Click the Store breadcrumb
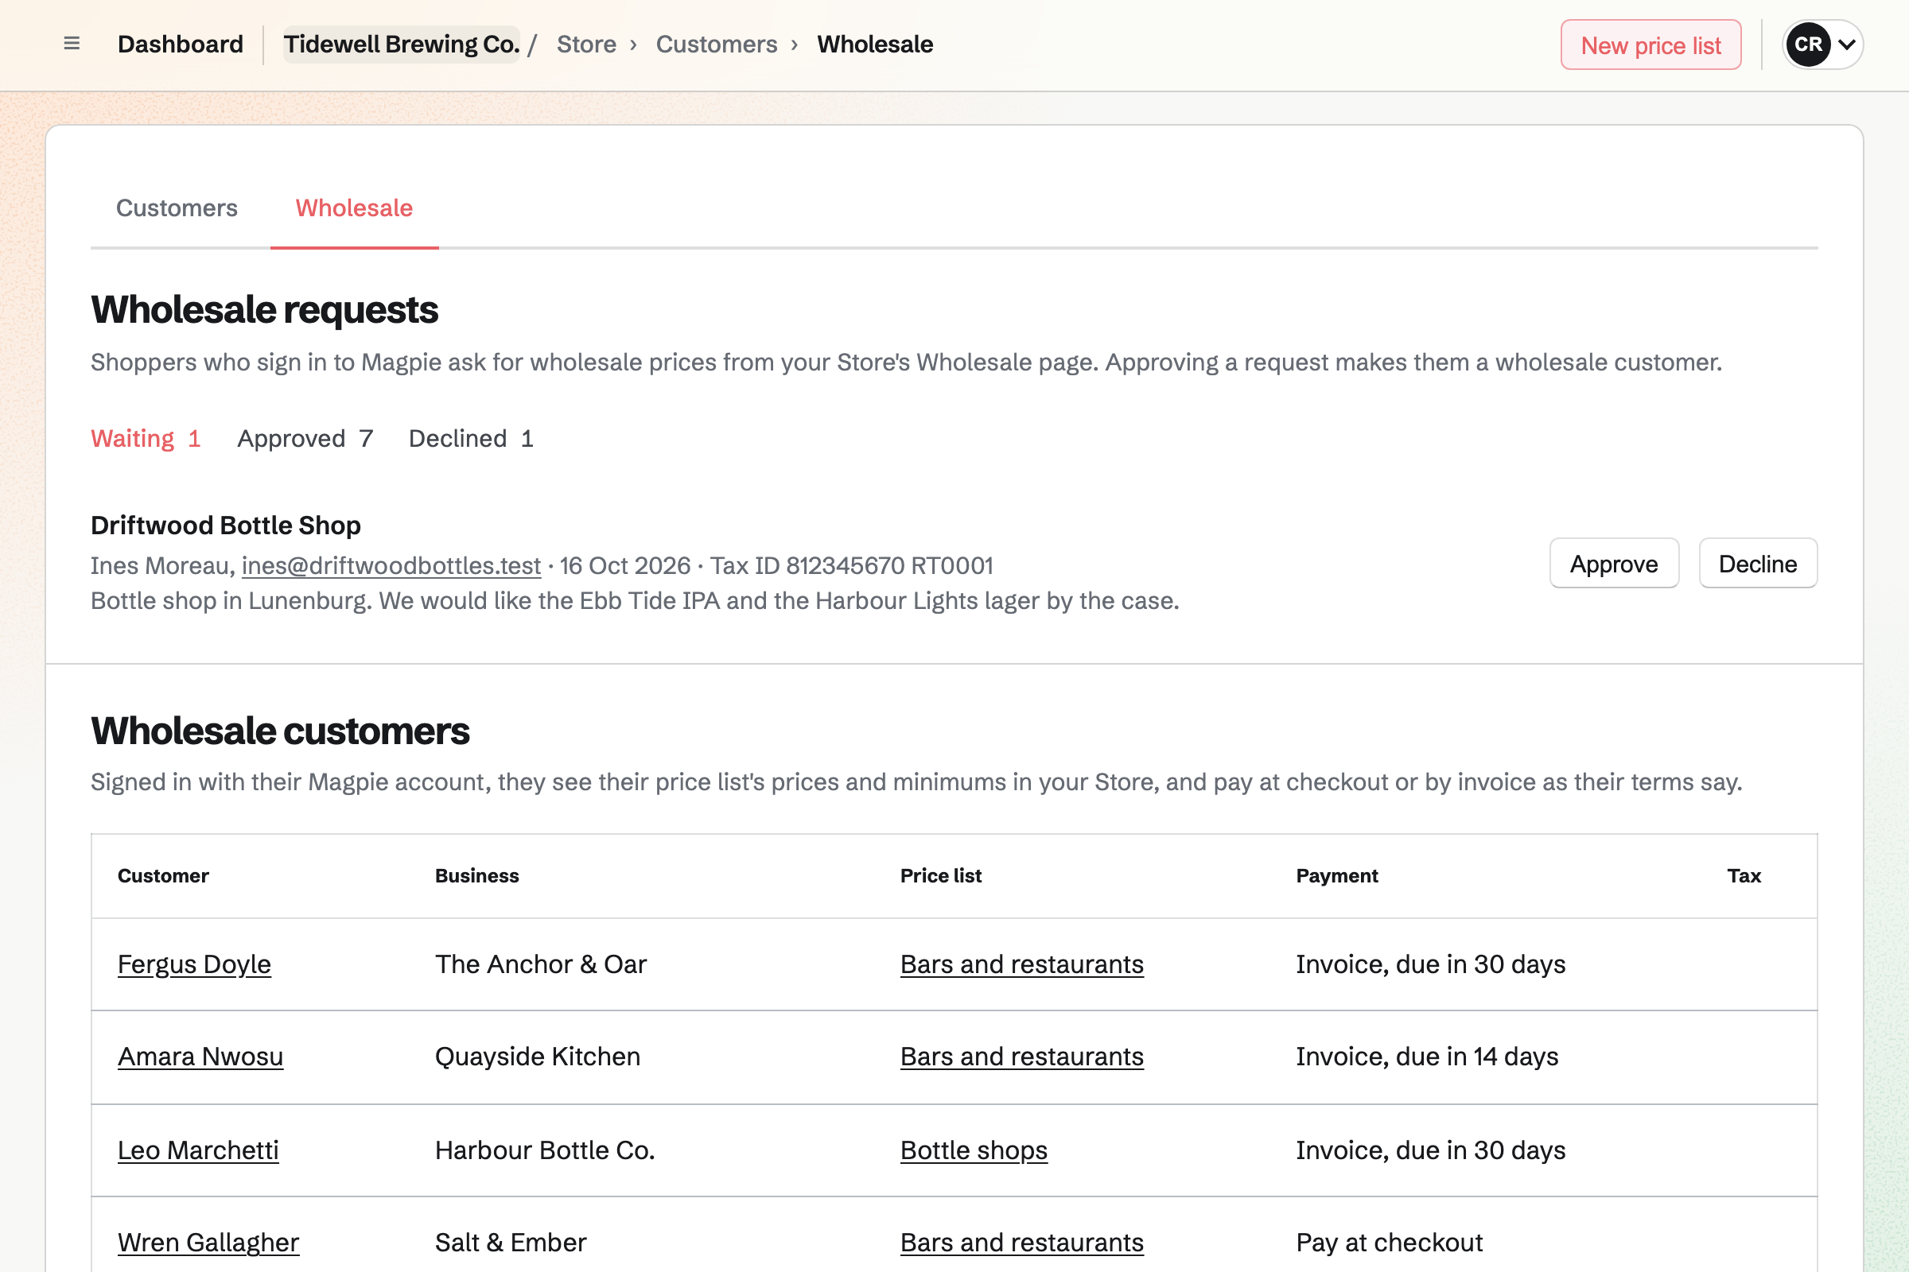Viewport: 1909px width, 1272px height. point(586,45)
